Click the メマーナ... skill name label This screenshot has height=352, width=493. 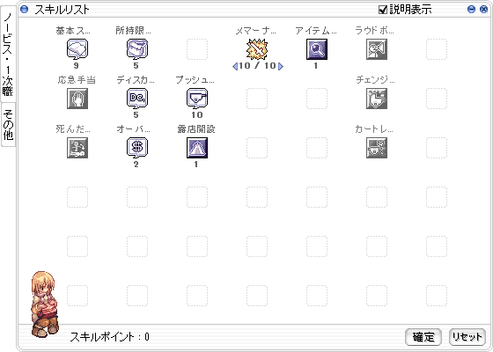pyautogui.click(x=256, y=31)
